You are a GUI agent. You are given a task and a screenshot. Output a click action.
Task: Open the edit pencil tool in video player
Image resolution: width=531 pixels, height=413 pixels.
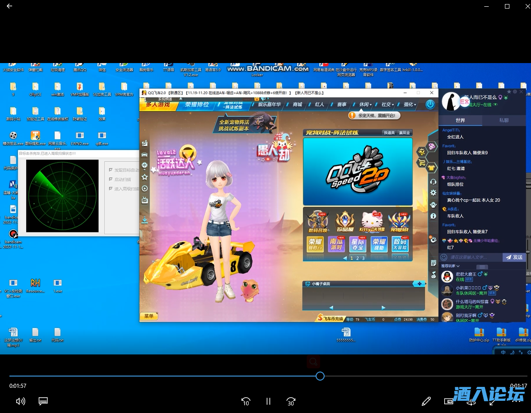point(426,401)
